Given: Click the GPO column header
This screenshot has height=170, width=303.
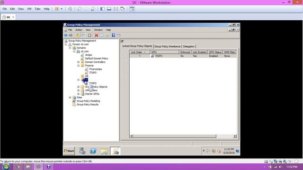Looking at the screenshot, I should click(x=164, y=52).
